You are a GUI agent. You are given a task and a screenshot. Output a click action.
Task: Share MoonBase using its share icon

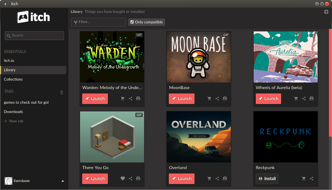pyautogui.click(x=217, y=98)
